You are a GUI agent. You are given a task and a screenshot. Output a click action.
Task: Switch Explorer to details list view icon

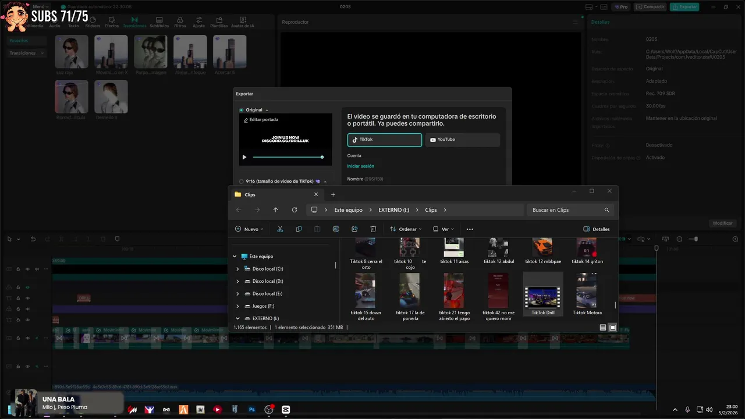coord(603,328)
